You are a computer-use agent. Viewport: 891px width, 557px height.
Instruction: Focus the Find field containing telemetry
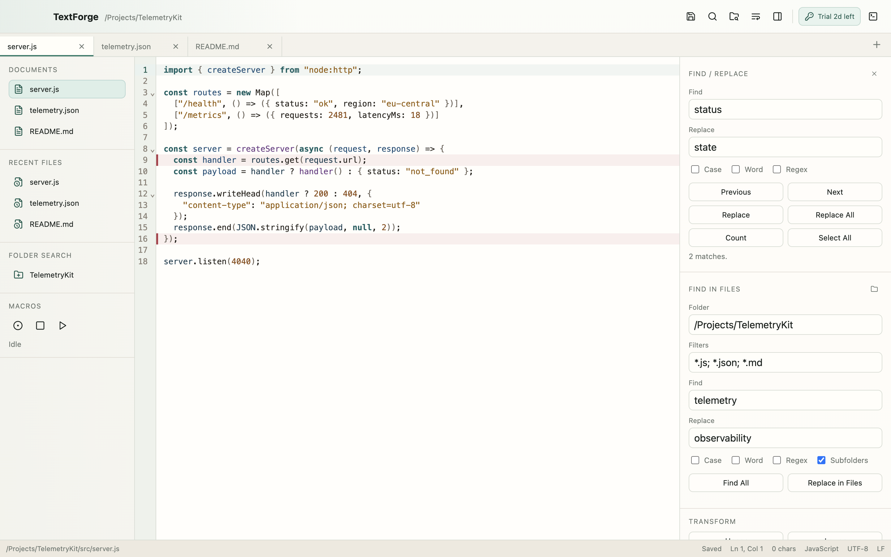point(785,400)
